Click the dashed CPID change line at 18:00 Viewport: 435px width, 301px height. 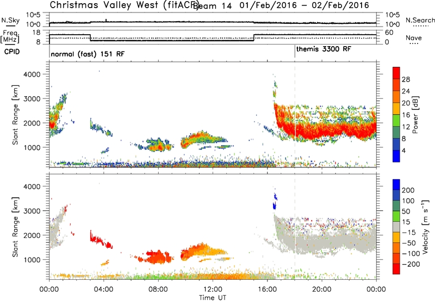click(295, 114)
